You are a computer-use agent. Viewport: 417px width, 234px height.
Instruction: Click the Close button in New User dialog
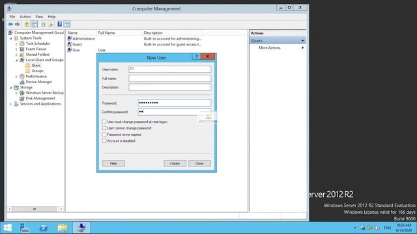tap(199, 163)
